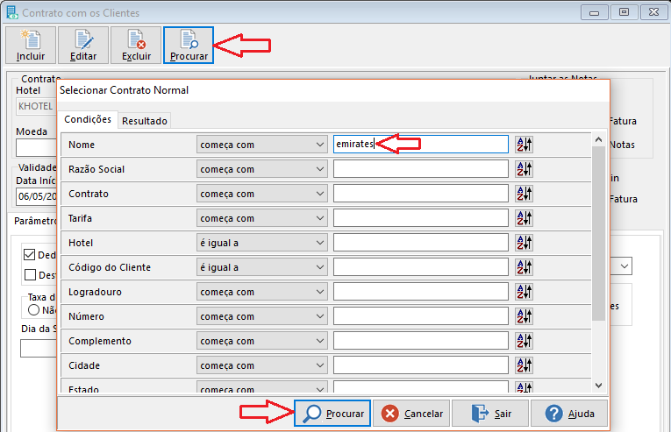Click the sort icon for Hotel row
The height and width of the screenshot is (432, 671).
tap(524, 243)
